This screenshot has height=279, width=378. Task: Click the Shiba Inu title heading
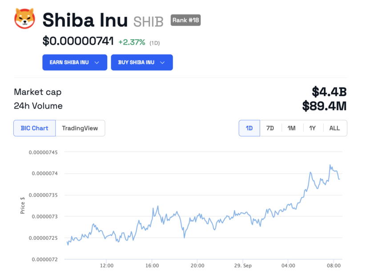click(85, 20)
